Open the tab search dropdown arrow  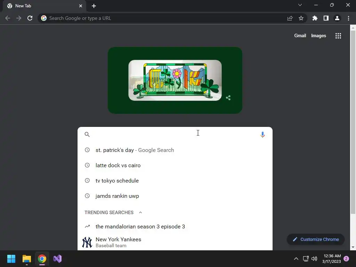tap(300, 5)
